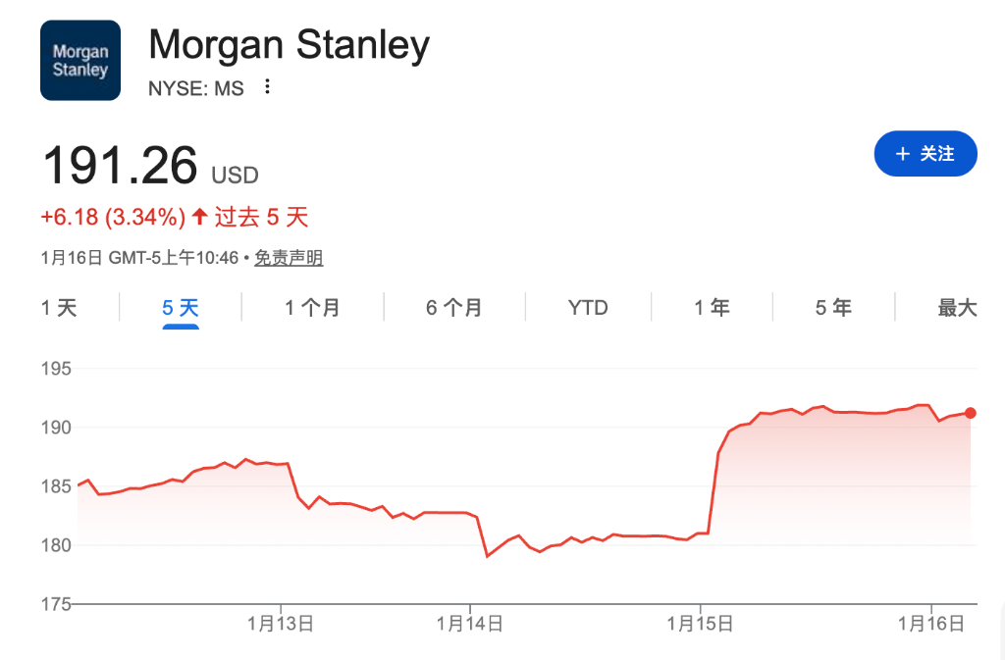Open the 免责声明 disclaimer link

pyautogui.click(x=289, y=258)
